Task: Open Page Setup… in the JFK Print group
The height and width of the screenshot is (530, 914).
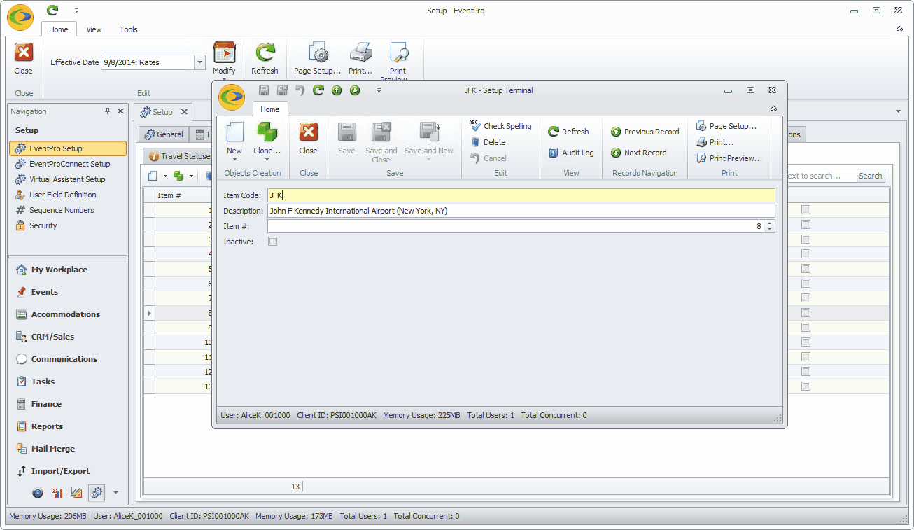Action: (x=726, y=126)
